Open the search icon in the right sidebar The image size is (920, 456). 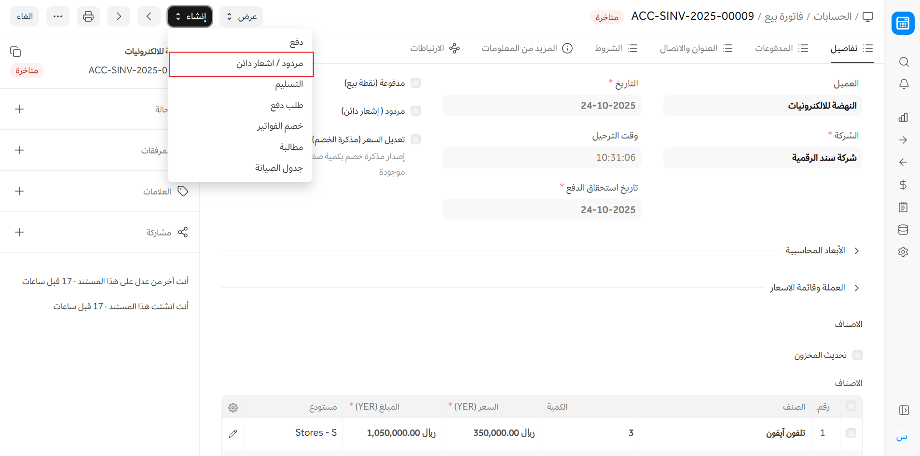[904, 62]
